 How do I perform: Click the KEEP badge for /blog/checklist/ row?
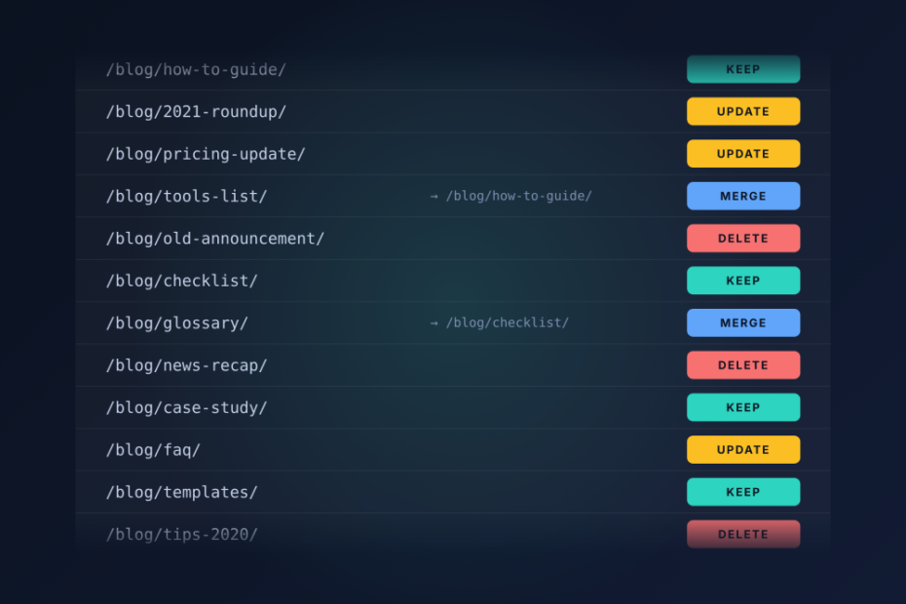click(743, 281)
